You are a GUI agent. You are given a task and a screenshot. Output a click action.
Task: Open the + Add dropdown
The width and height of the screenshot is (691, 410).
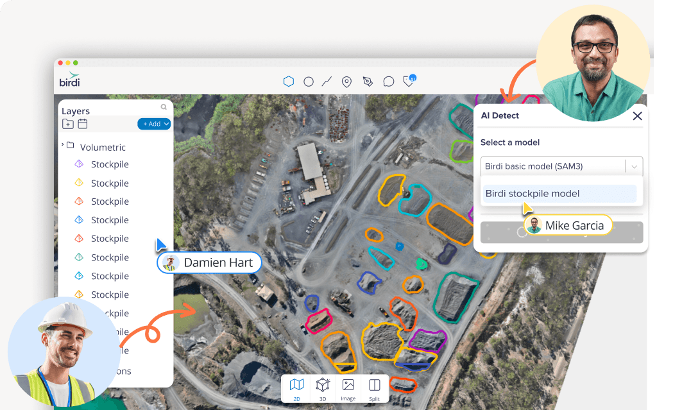154,124
